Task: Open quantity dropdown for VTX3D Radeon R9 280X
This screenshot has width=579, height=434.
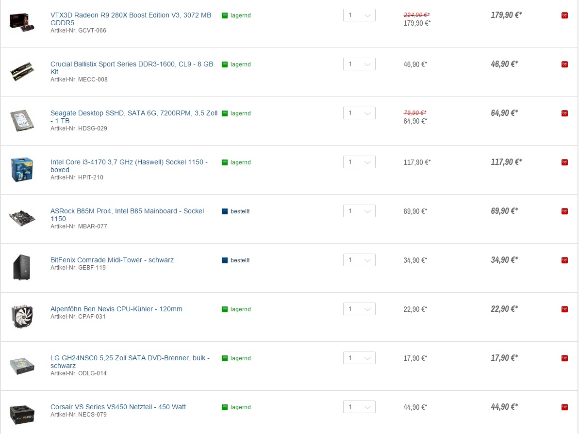Action: click(359, 15)
